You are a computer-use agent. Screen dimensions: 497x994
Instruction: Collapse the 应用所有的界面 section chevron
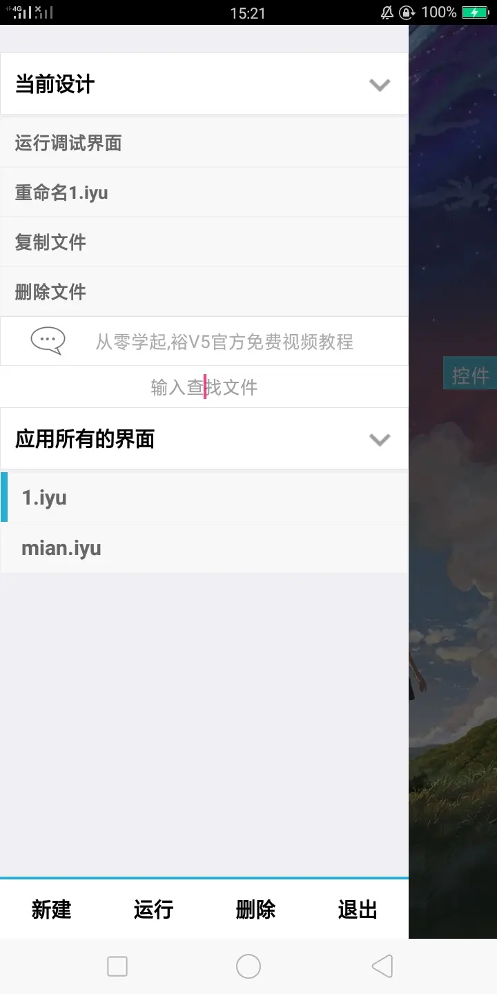click(x=380, y=440)
